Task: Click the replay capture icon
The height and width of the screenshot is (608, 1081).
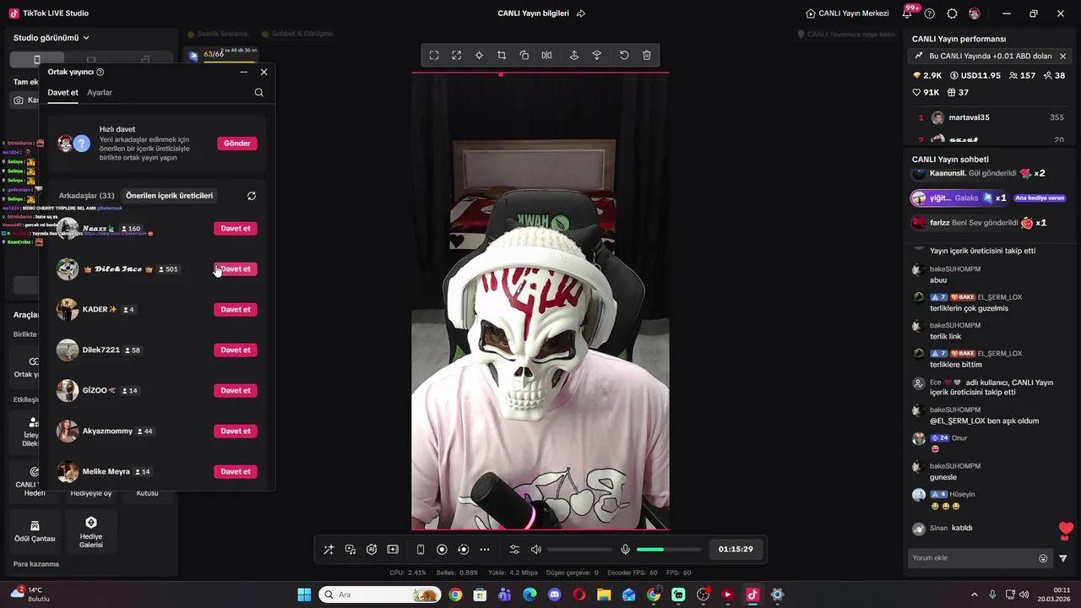Action: coord(463,550)
